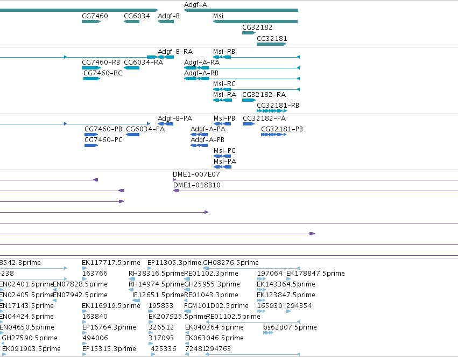Click EST FGM101D02.5prime
This screenshot has height=357, width=458.
tap(216, 306)
